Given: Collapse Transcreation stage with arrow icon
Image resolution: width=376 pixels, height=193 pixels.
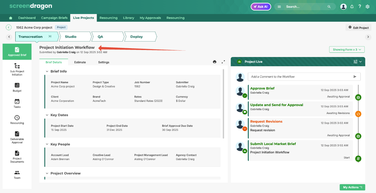Looking at the screenshot, I should point(50,37).
